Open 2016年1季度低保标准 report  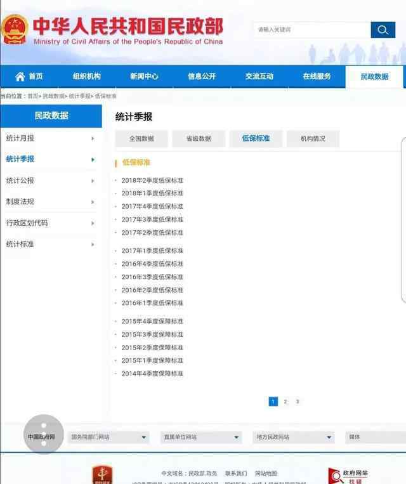click(x=152, y=303)
